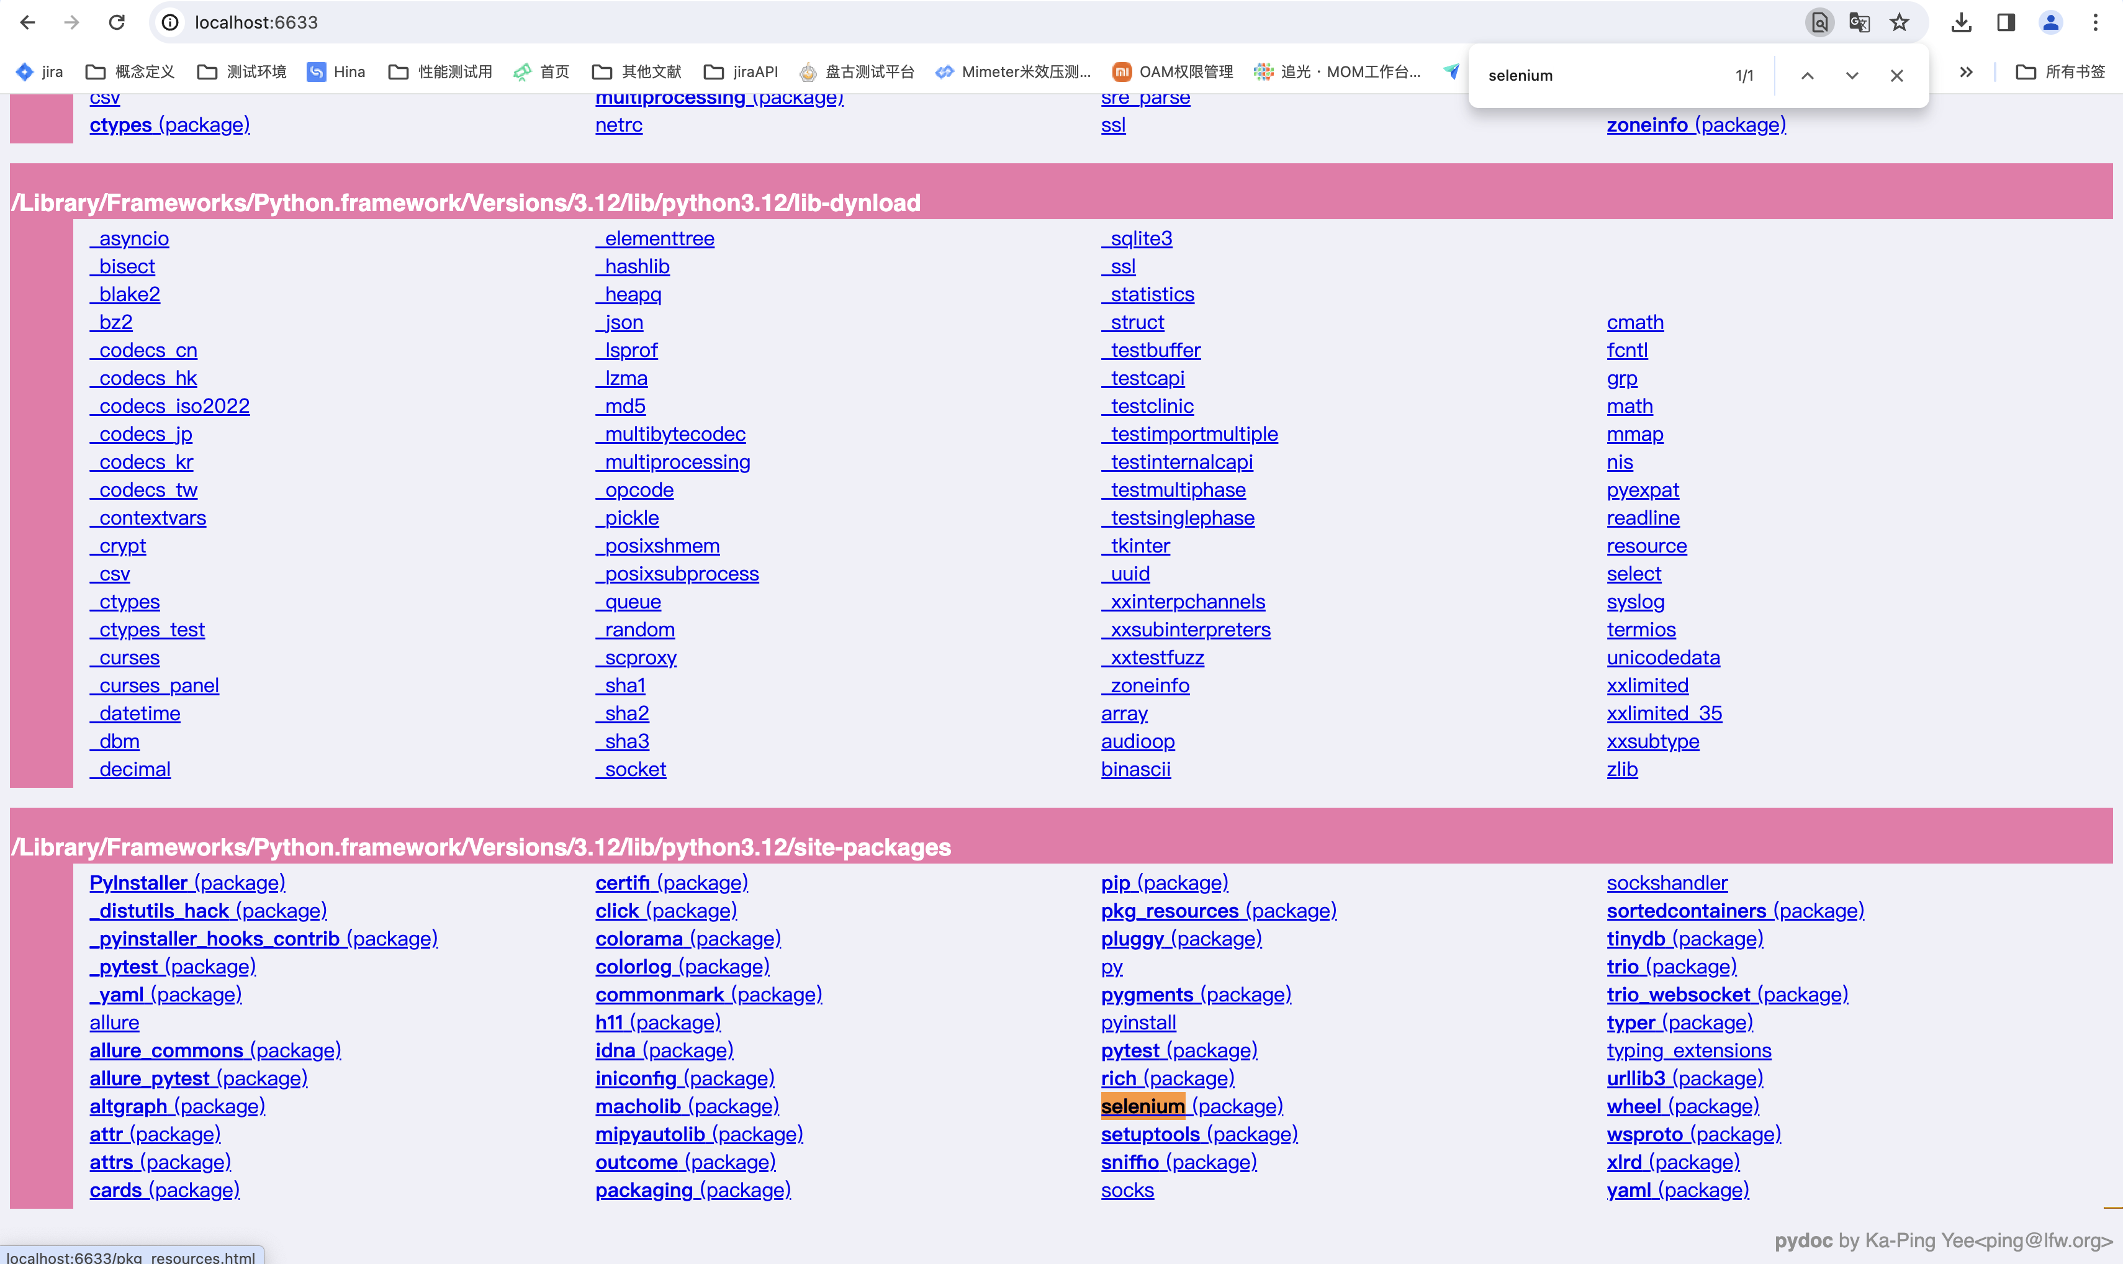Open the unicodedata module link
The width and height of the screenshot is (2123, 1264).
coord(1663,657)
